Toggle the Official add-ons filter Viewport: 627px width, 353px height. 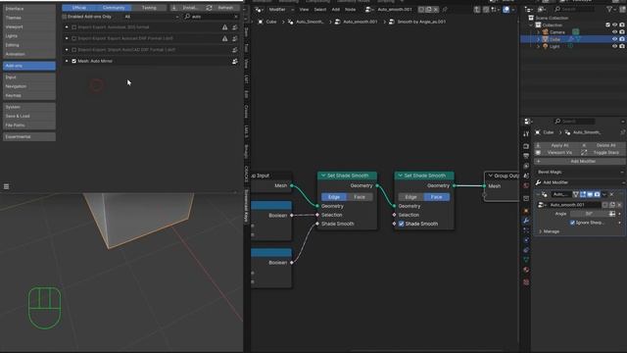[78, 8]
